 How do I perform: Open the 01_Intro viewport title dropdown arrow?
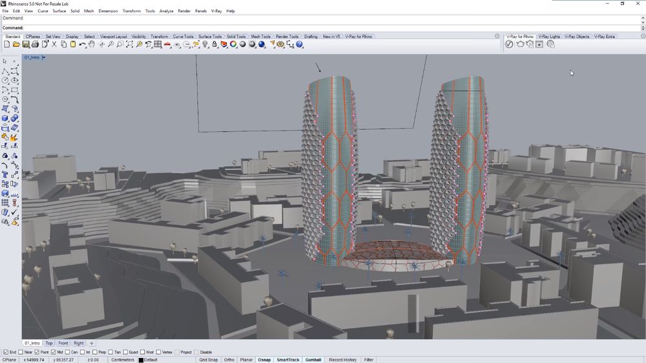click(x=44, y=57)
